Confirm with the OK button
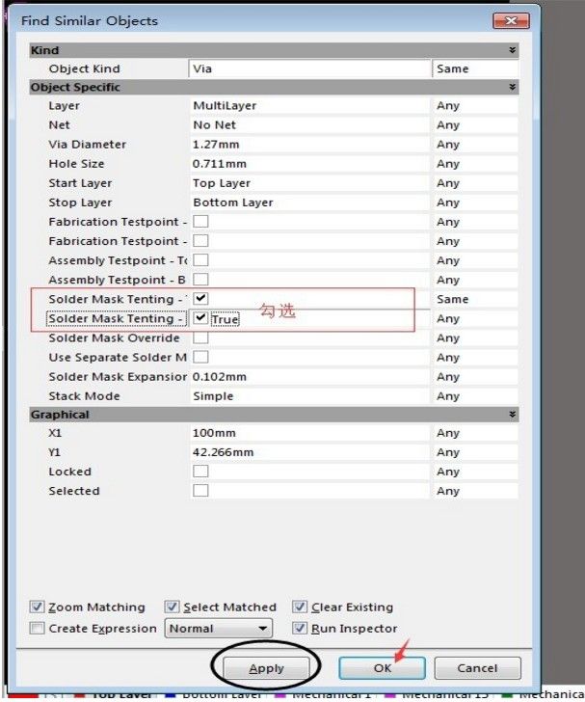The height and width of the screenshot is (702, 585). point(383,668)
